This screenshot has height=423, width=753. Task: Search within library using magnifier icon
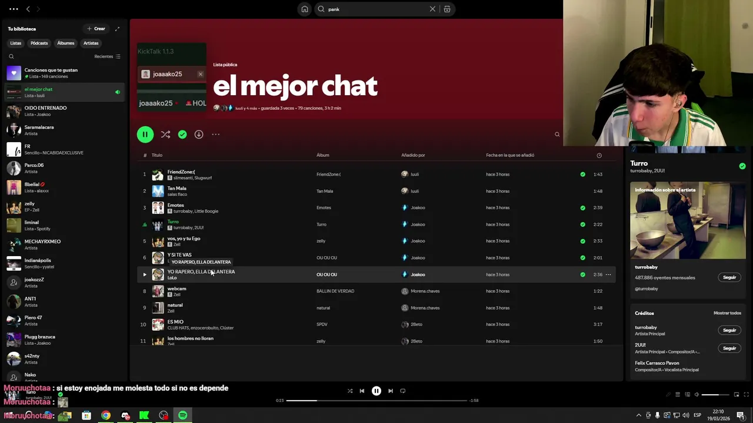(11, 56)
